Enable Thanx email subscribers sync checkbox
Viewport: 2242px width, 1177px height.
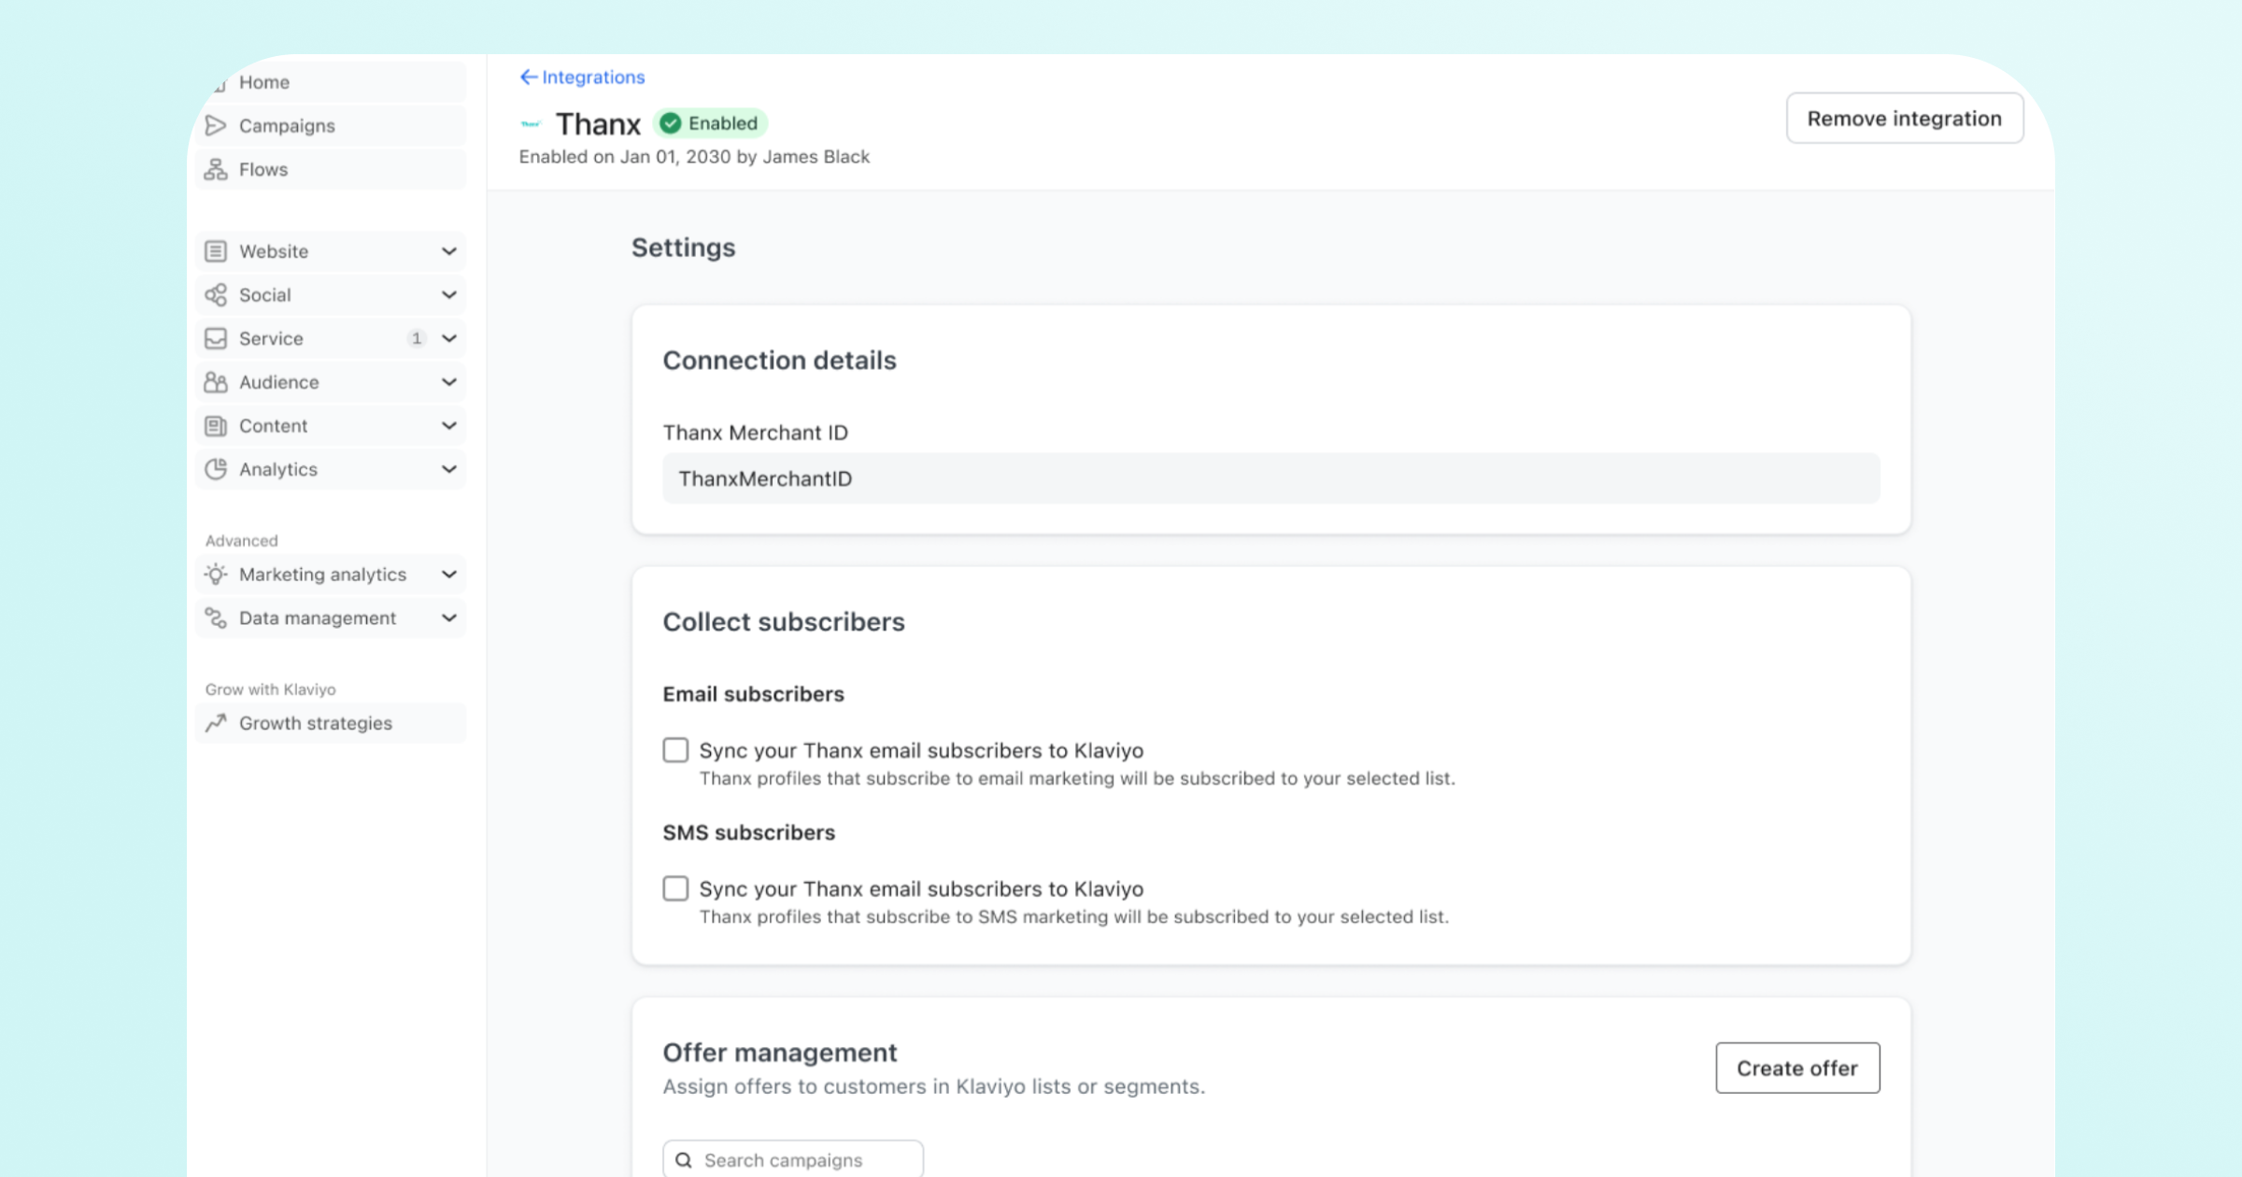click(675, 750)
